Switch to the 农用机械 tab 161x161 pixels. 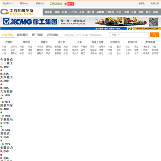pyautogui.click(x=52, y=35)
